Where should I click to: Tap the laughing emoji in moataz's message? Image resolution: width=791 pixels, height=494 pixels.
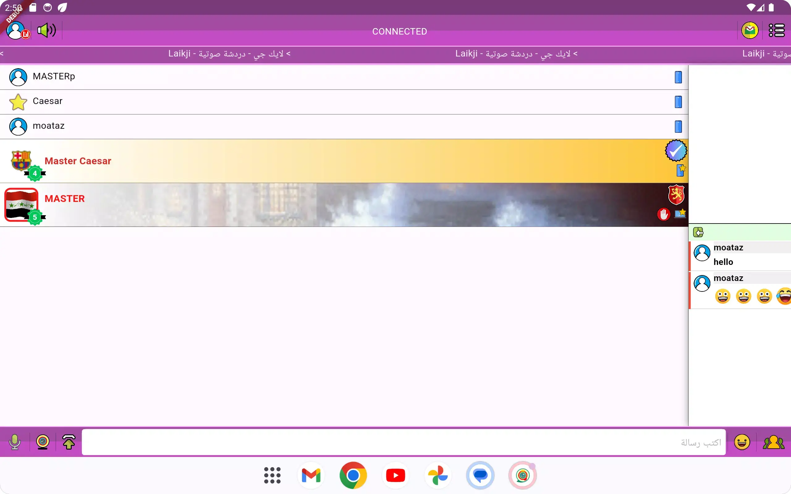pos(784,296)
